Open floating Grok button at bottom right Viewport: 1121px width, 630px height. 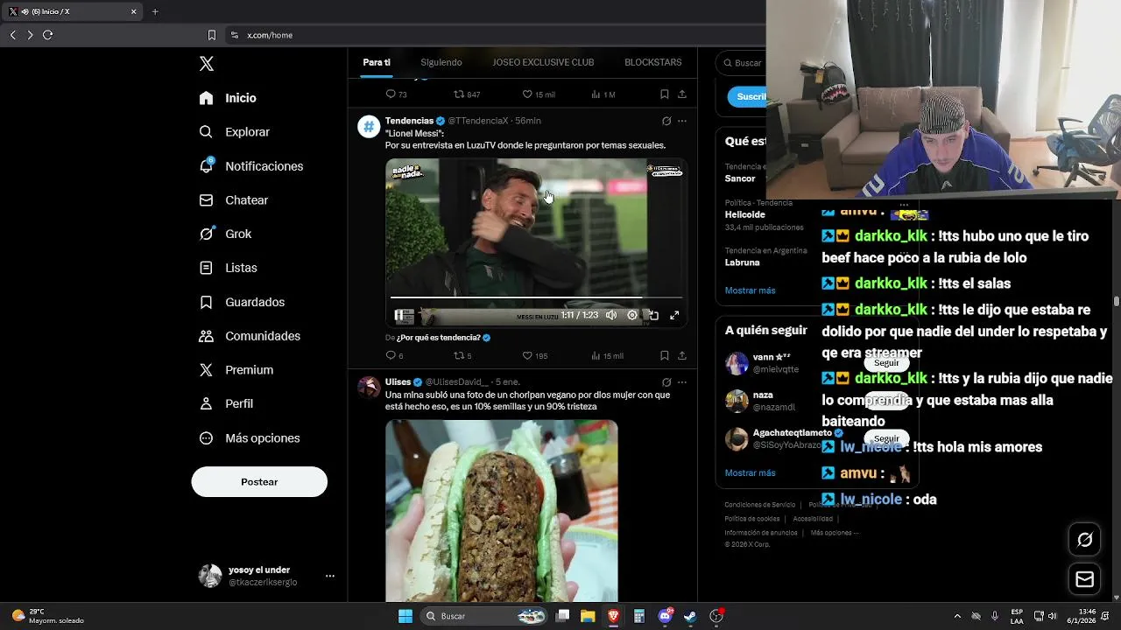[x=1085, y=540]
